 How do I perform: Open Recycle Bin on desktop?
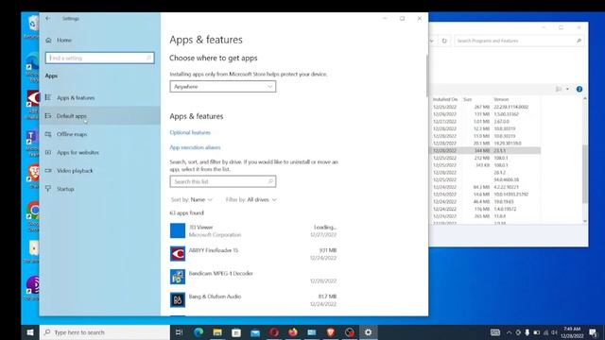[32, 27]
